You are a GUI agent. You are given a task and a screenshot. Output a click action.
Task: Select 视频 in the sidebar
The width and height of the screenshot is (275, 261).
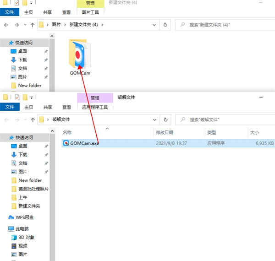click(23, 246)
